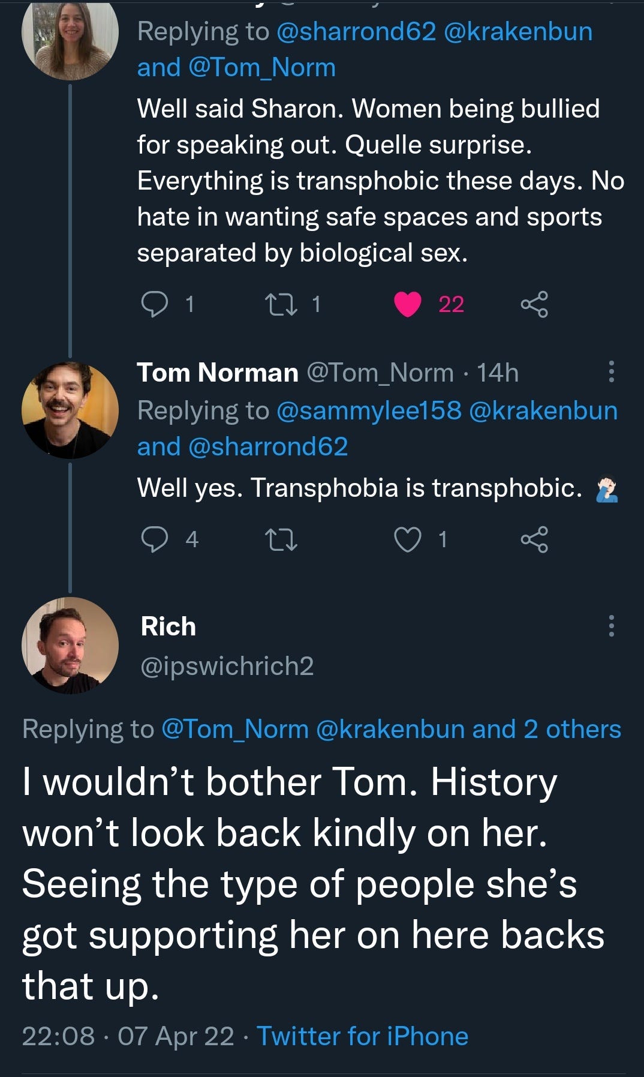Image resolution: width=644 pixels, height=1077 pixels.
Task: Open the @Tom_Norm mention in Rich's reply
Action: tap(235, 729)
